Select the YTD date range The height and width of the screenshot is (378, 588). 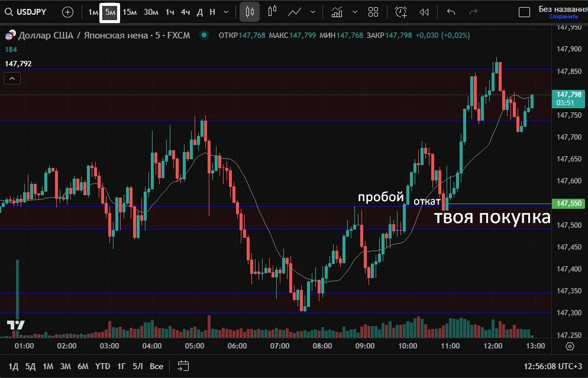[103, 366]
